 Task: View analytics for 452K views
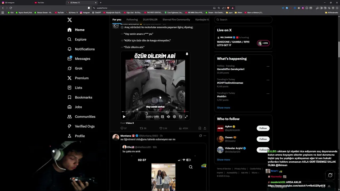click(x=184, y=128)
